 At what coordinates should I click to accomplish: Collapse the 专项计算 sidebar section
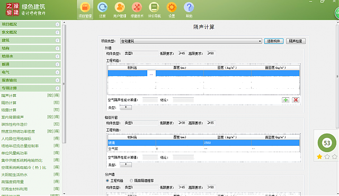click(30, 88)
